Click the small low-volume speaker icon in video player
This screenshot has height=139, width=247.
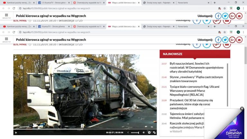[x=128, y=133]
